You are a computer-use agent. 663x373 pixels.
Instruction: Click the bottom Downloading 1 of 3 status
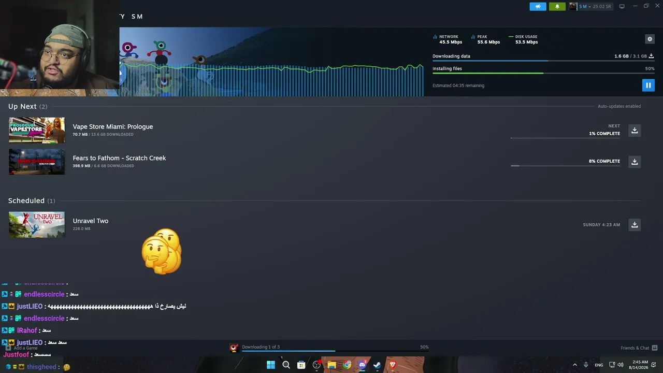tap(261, 347)
